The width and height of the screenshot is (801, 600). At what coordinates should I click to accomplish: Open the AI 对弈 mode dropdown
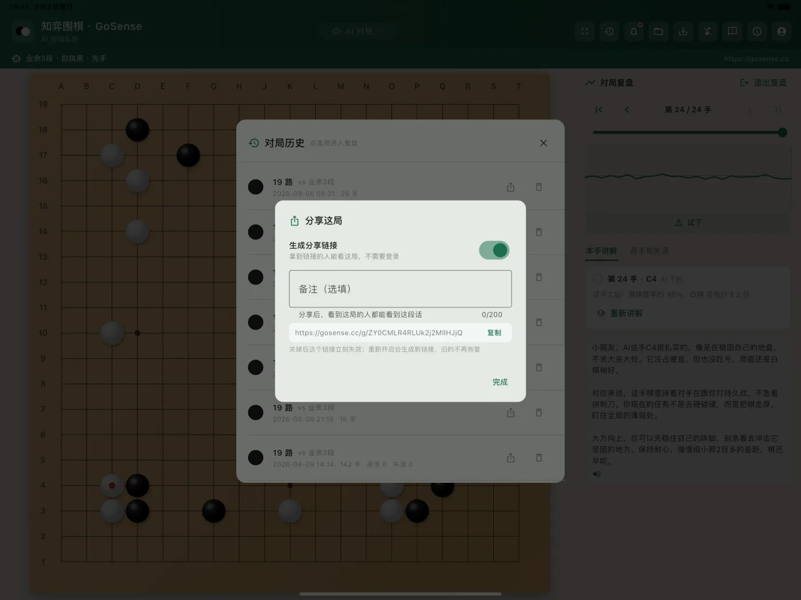[x=358, y=31]
